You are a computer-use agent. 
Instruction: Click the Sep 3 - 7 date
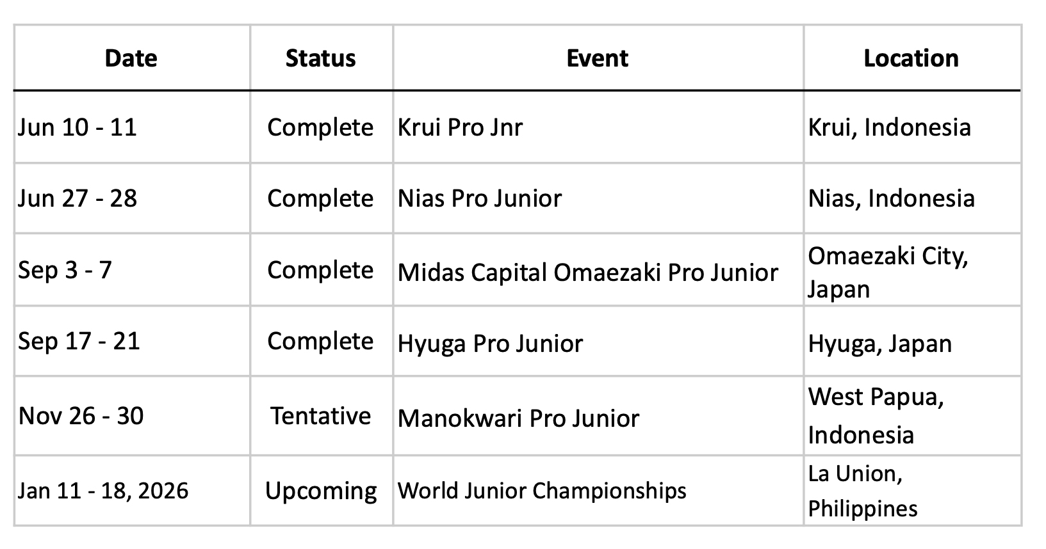(x=65, y=269)
